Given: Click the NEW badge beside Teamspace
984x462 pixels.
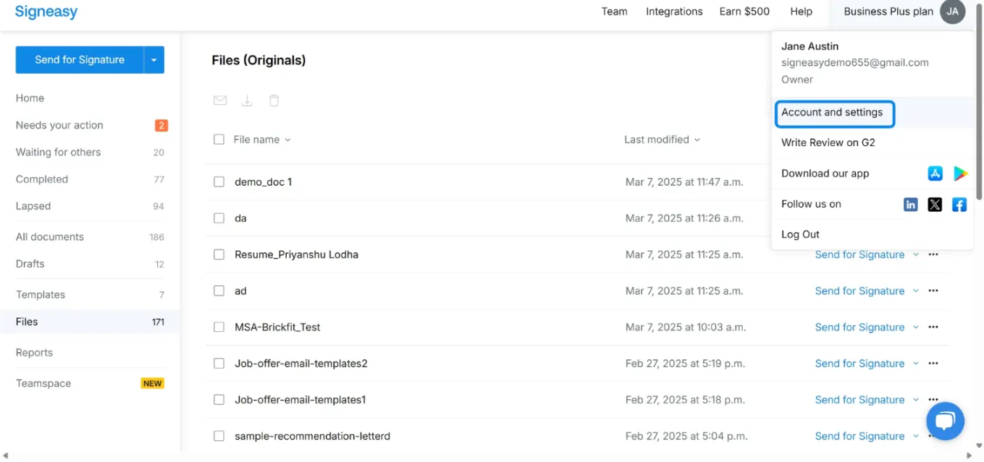Looking at the screenshot, I should click(152, 383).
